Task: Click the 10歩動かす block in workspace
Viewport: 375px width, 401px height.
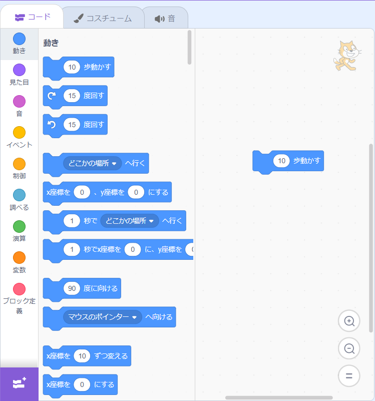Action: [x=288, y=161]
